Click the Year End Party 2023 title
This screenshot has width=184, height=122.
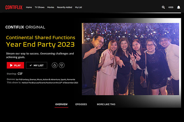(40, 44)
